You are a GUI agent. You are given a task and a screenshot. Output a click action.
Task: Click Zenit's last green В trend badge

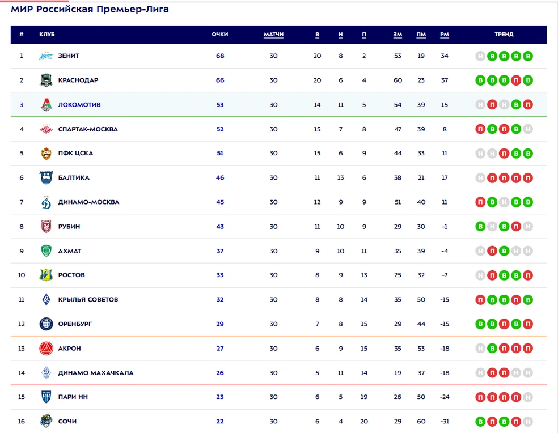click(x=528, y=56)
